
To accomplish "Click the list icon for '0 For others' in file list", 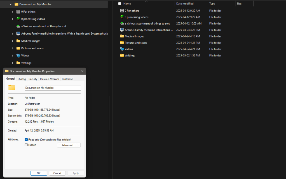I will tap(122, 11).
